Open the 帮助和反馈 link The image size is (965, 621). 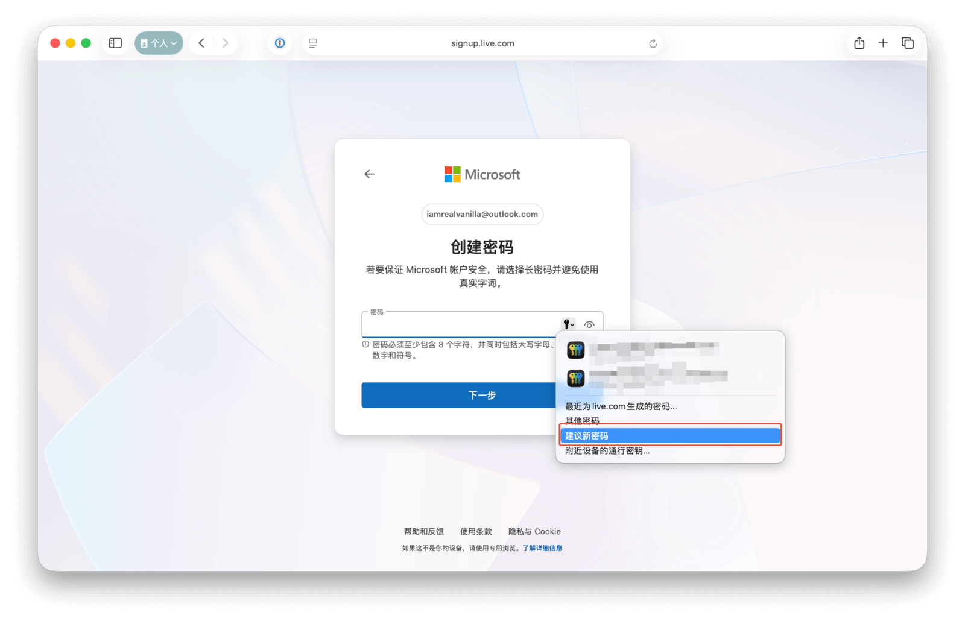tap(423, 531)
